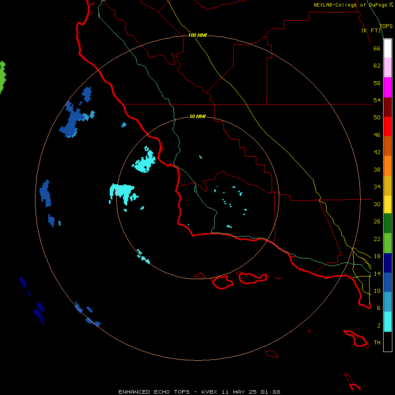The image size is (395, 395).
Task: Click the bright orange legend swatch
Action: pos(388,166)
